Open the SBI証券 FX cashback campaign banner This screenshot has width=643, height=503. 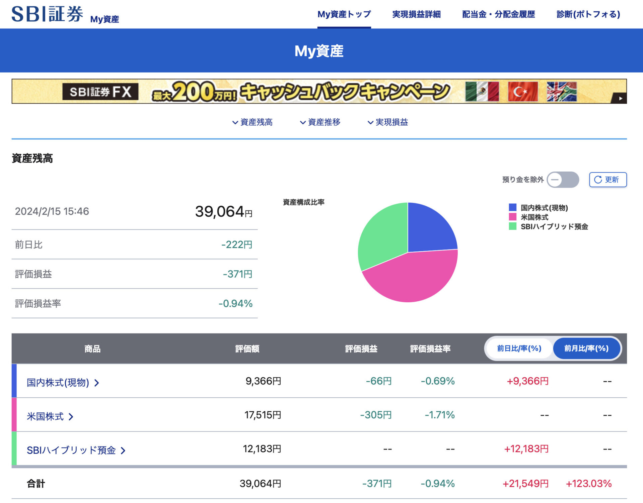(x=319, y=91)
